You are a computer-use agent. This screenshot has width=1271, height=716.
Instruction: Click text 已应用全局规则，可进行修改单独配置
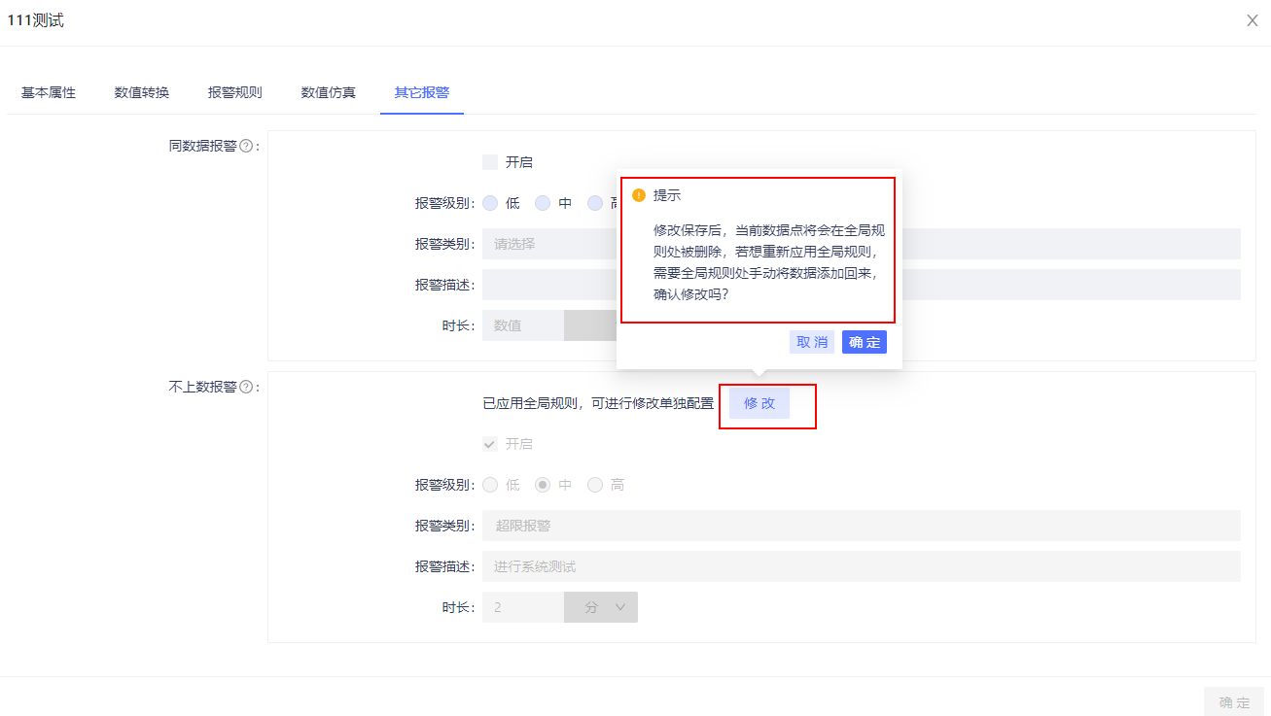pyautogui.click(x=598, y=403)
